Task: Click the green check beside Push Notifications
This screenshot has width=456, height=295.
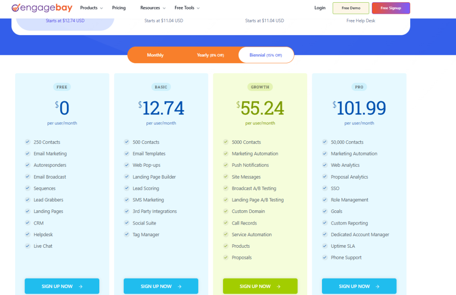Action: tap(226, 165)
